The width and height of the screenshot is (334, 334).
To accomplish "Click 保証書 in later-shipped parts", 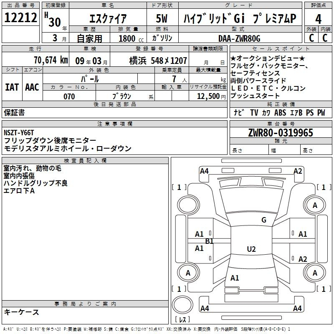I will [14, 112].
